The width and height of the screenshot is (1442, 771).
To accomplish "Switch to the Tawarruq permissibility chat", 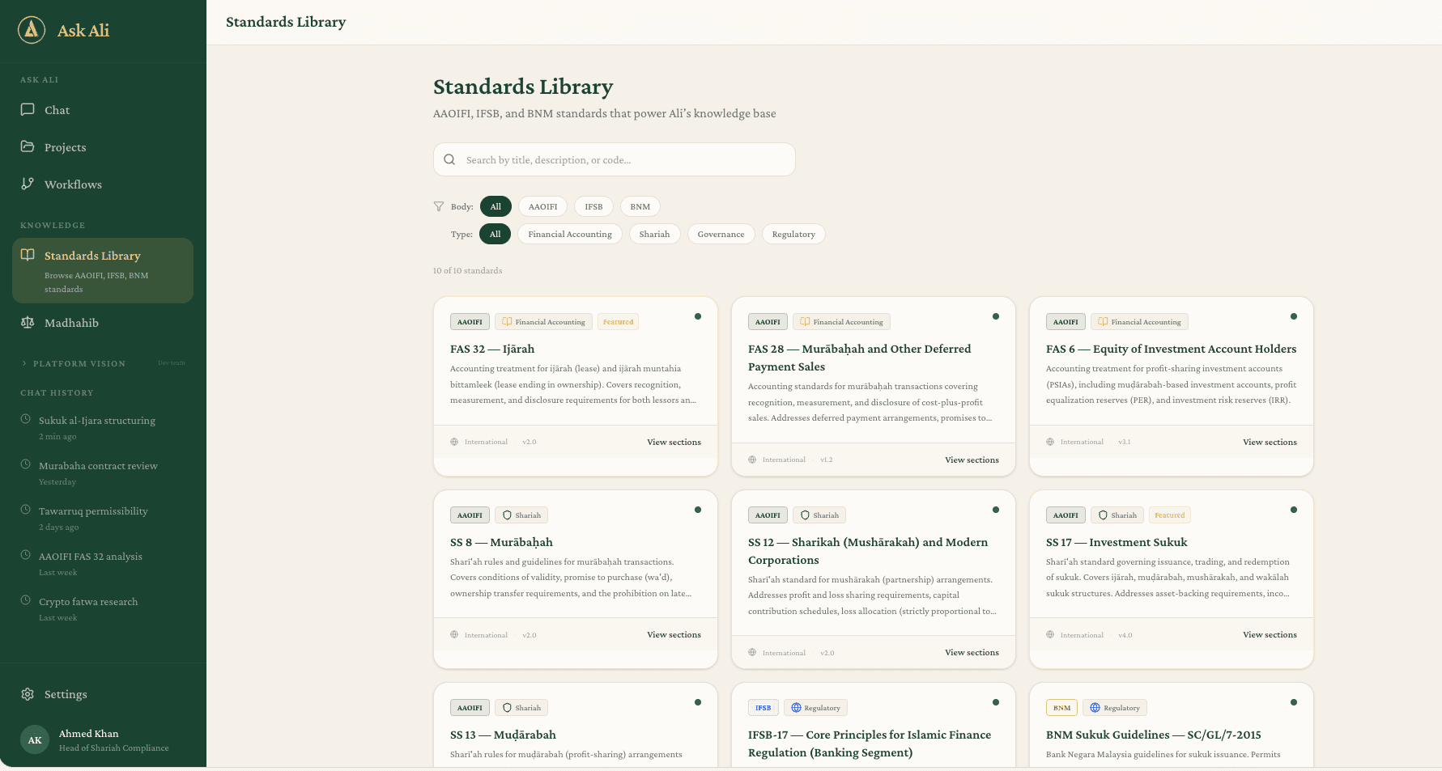I will click(x=93, y=510).
